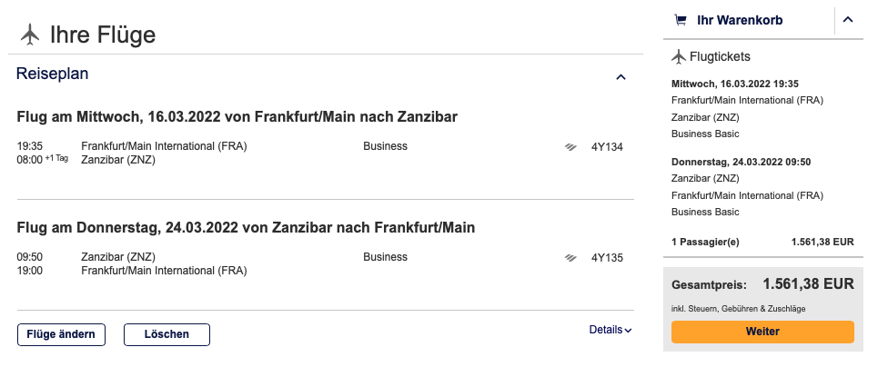Click the airline logo next to 4Y134
This screenshot has height=367, width=888.
click(570, 146)
